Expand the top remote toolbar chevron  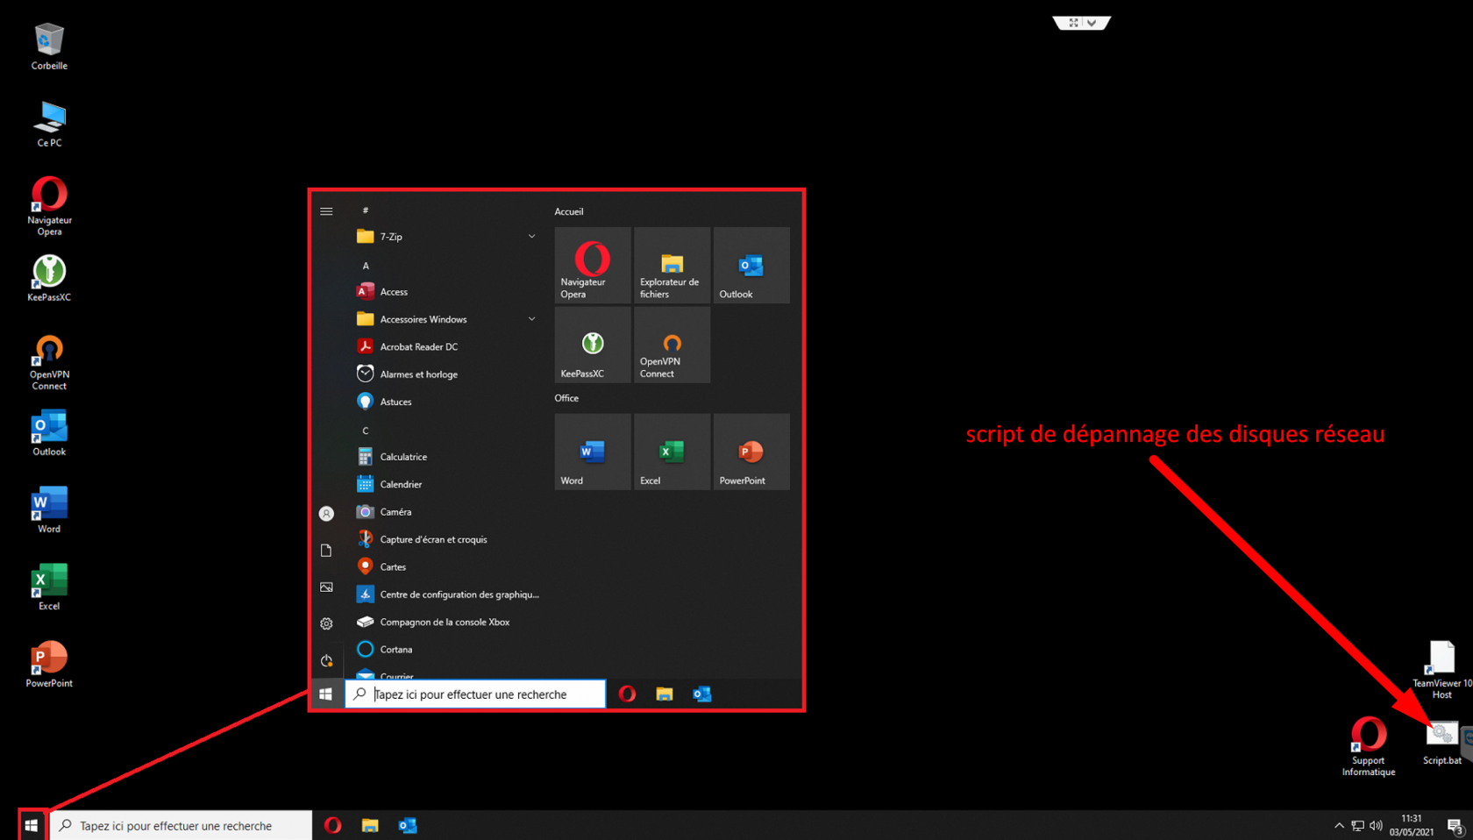click(x=1092, y=23)
